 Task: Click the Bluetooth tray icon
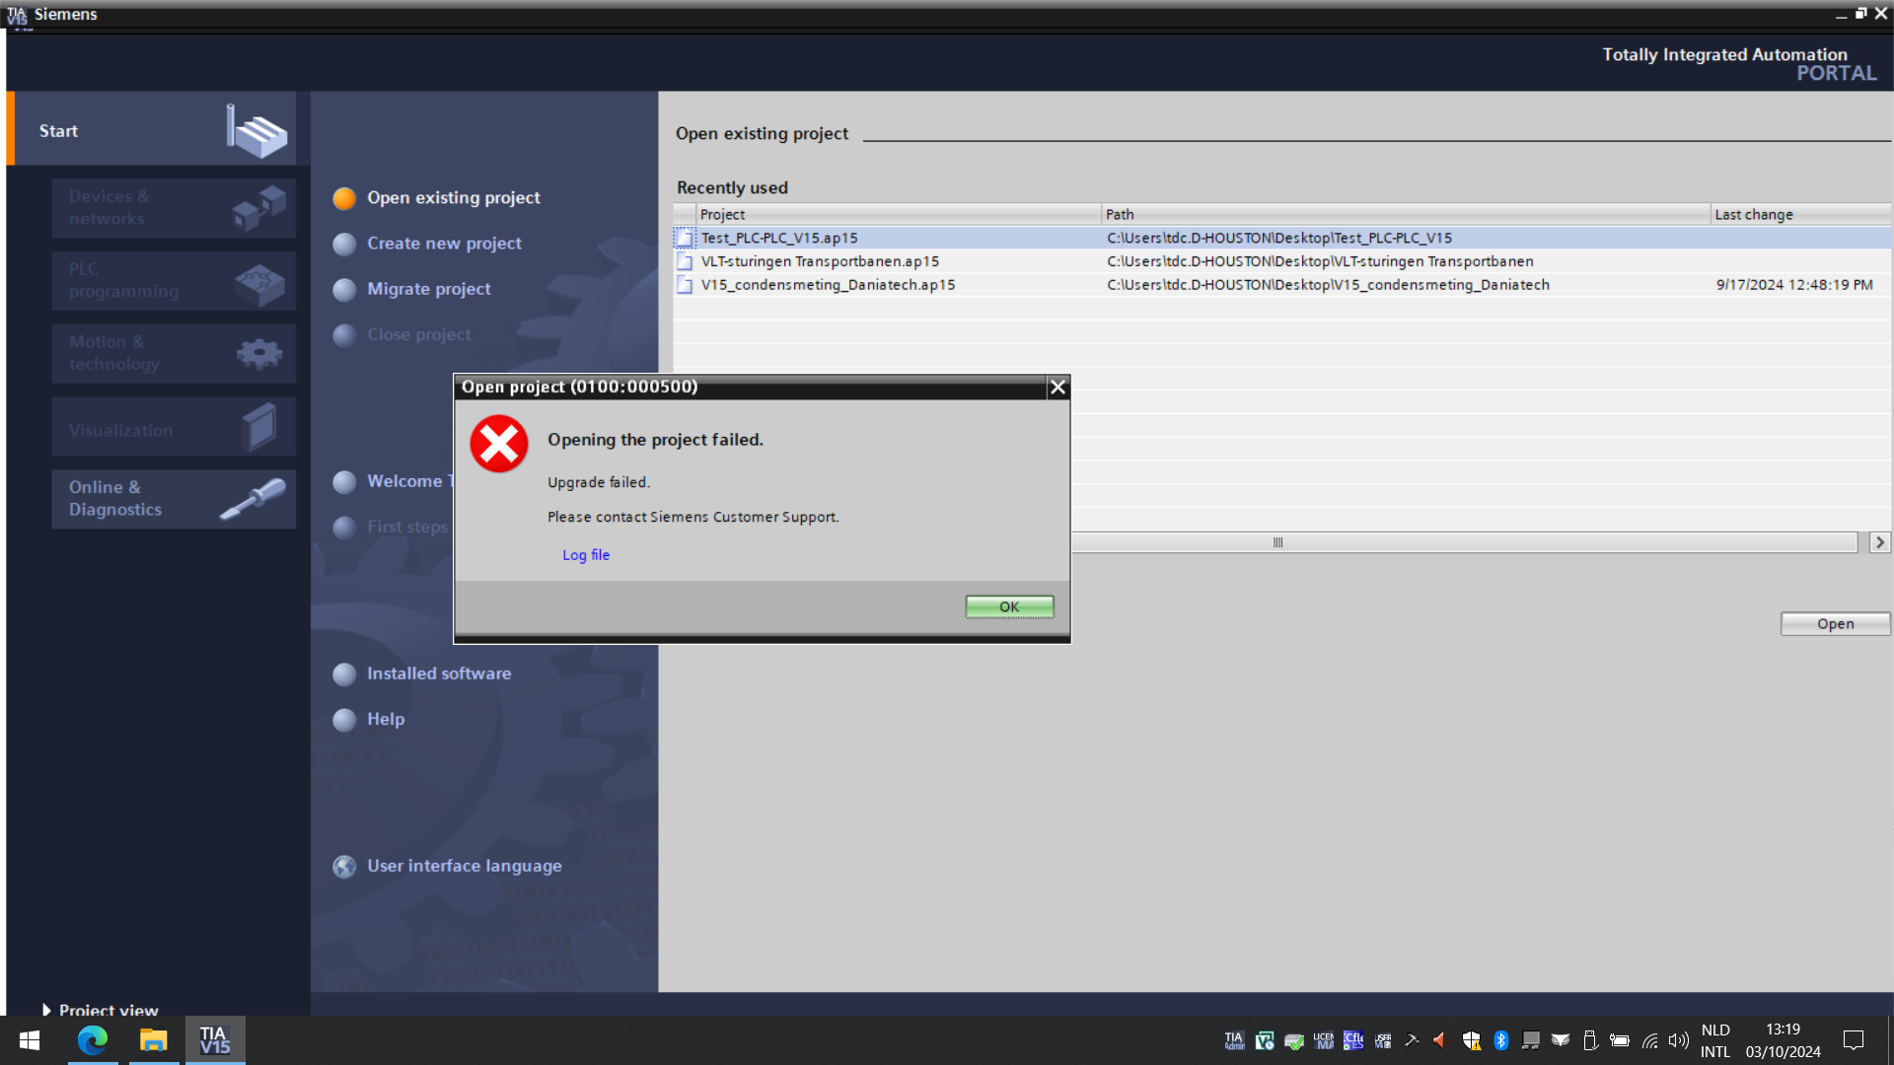click(1501, 1040)
